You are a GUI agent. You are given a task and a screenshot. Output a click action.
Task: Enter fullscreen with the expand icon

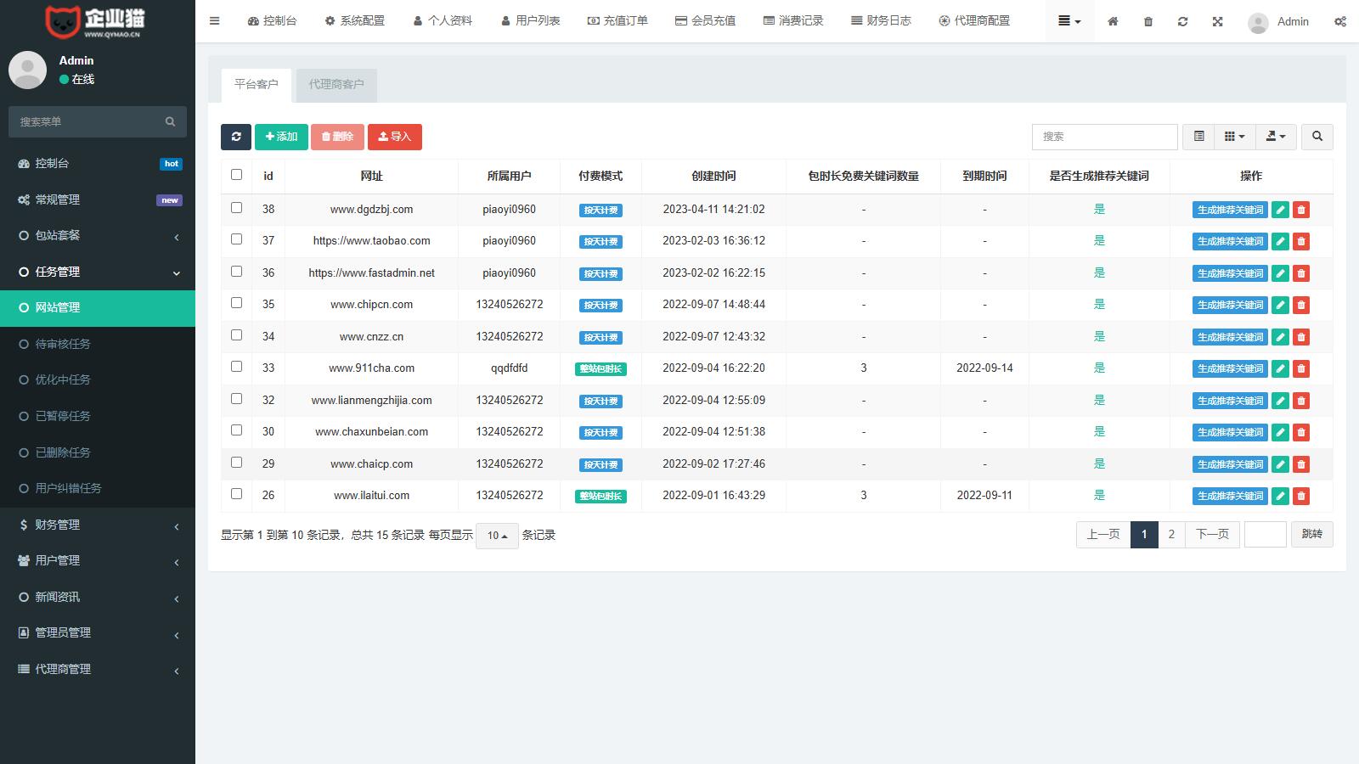coord(1217,21)
